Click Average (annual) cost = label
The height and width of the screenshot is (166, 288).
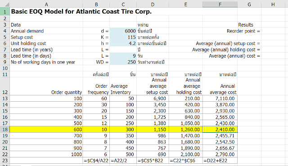(234, 56)
